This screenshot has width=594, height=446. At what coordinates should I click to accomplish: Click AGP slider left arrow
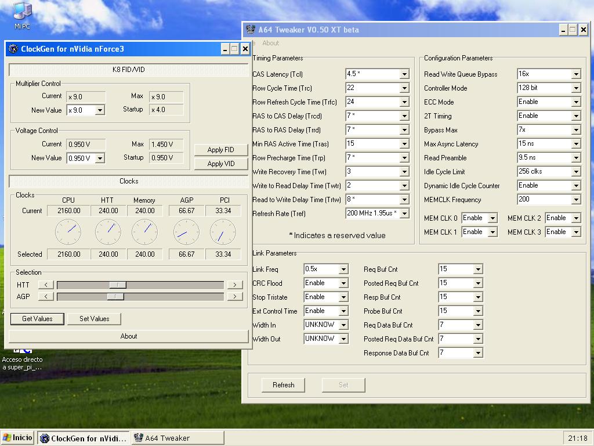(46, 296)
